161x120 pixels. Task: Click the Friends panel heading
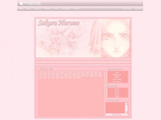pyautogui.click(x=112, y=86)
